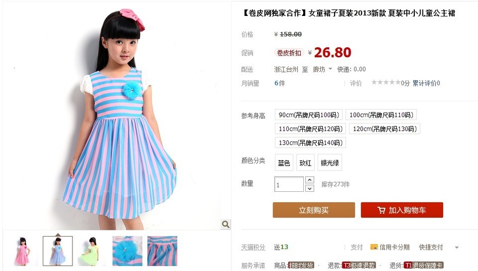Click the 加入购物车 add to cart button
This screenshot has height=271, width=478.
click(x=402, y=210)
